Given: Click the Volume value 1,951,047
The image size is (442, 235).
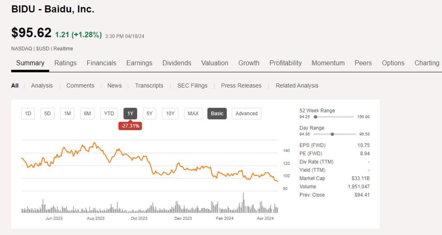Looking at the screenshot, I should [359, 186].
